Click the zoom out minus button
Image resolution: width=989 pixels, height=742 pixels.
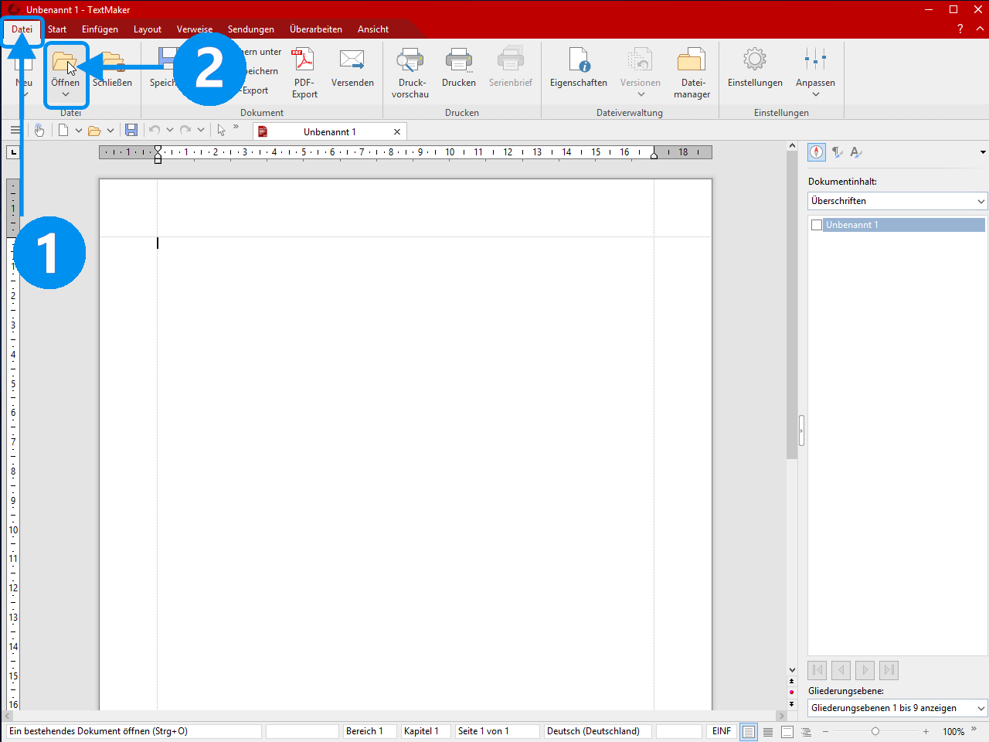[x=825, y=731]
